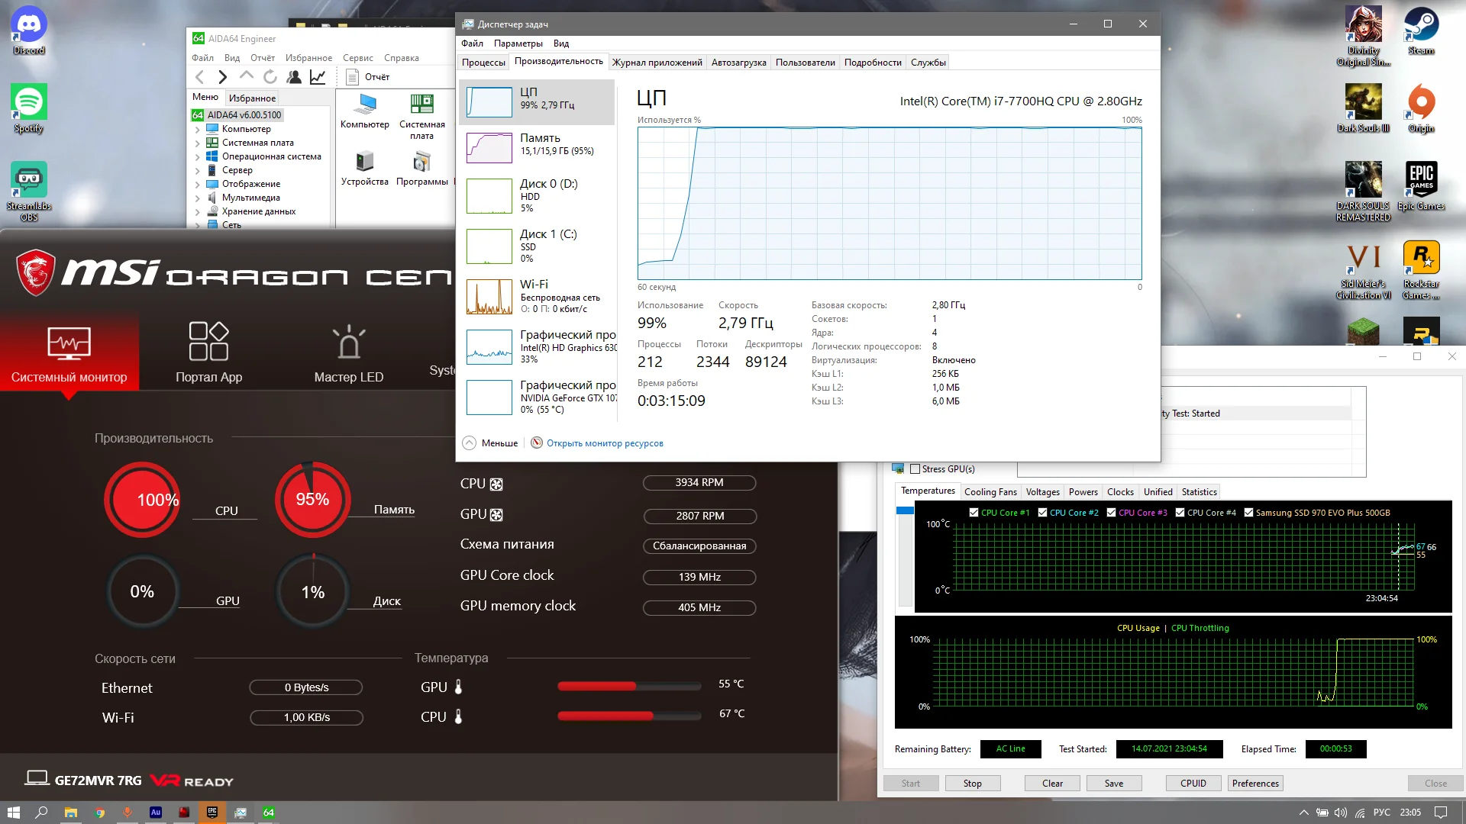Select Память performance graph thumbnail
Screen dimensions: 1466x824
point(489,147)
